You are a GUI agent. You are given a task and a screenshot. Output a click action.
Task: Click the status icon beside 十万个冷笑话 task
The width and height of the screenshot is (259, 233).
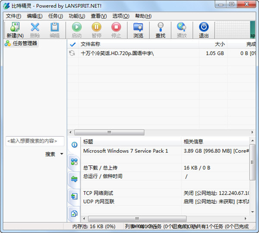(73, 53)
